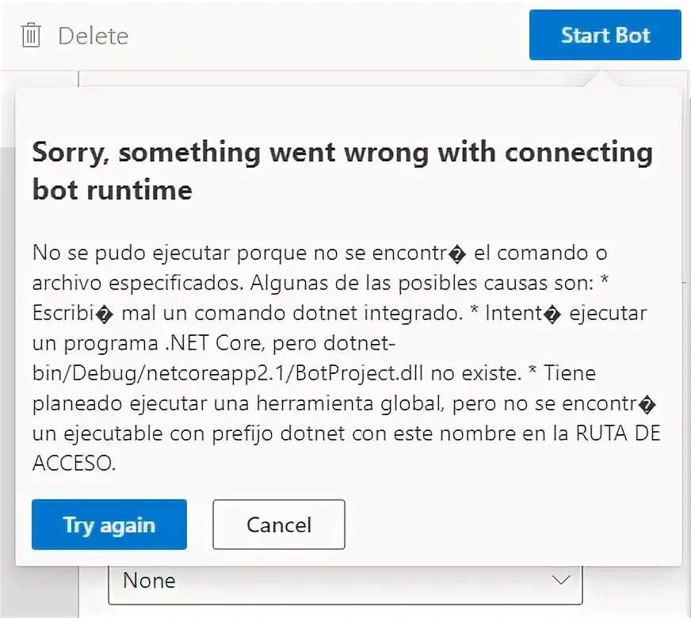Click the 'archivo especificados' phrase
This screenshot has width=691, height=618.
pyautogui.click(x=138, y=283)
